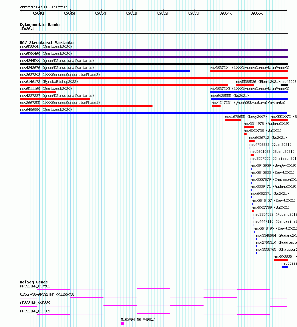Click the short red bar of nsv6511169
Viewport: 297px width, 327px height.
[38, 92]
